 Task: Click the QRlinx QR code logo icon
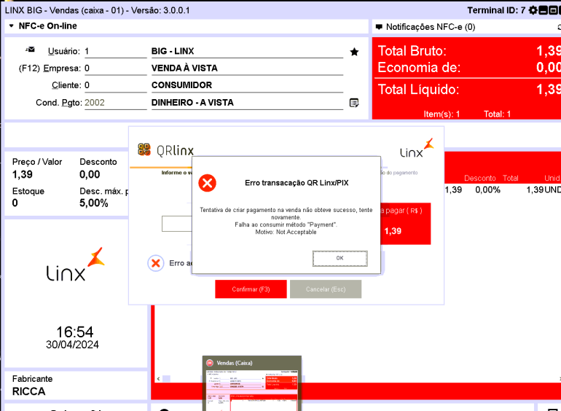point(144,149)
